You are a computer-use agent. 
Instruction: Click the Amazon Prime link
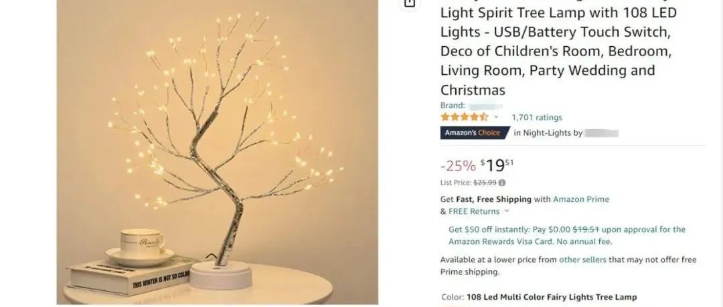581,199
